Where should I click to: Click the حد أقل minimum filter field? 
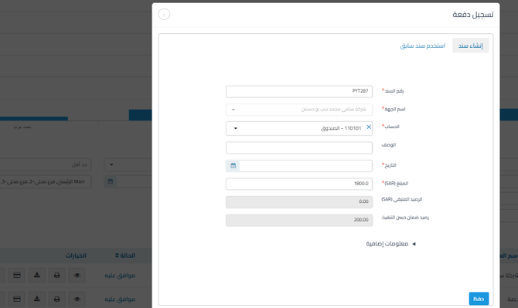pos(46,164)
